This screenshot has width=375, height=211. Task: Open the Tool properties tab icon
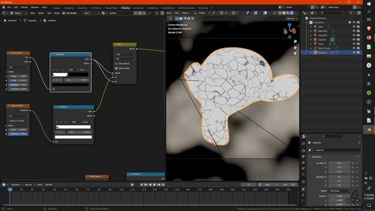coord(304,144)
